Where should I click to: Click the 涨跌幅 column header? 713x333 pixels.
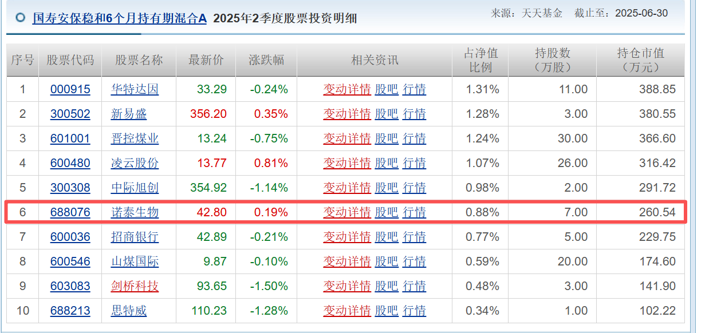266,60
